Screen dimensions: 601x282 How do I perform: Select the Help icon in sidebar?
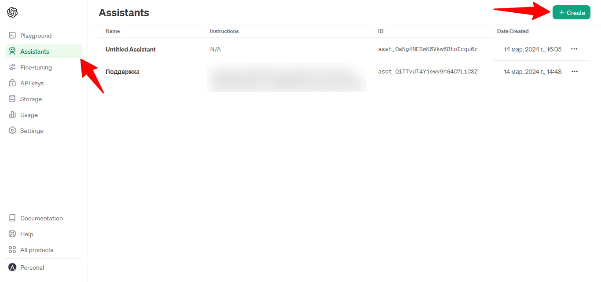pos(12,234)
